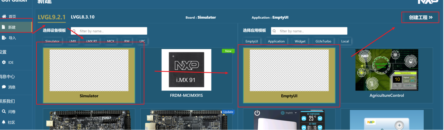Select the Simulator device template card
The image size is (444, 130).
coord(89,75)
